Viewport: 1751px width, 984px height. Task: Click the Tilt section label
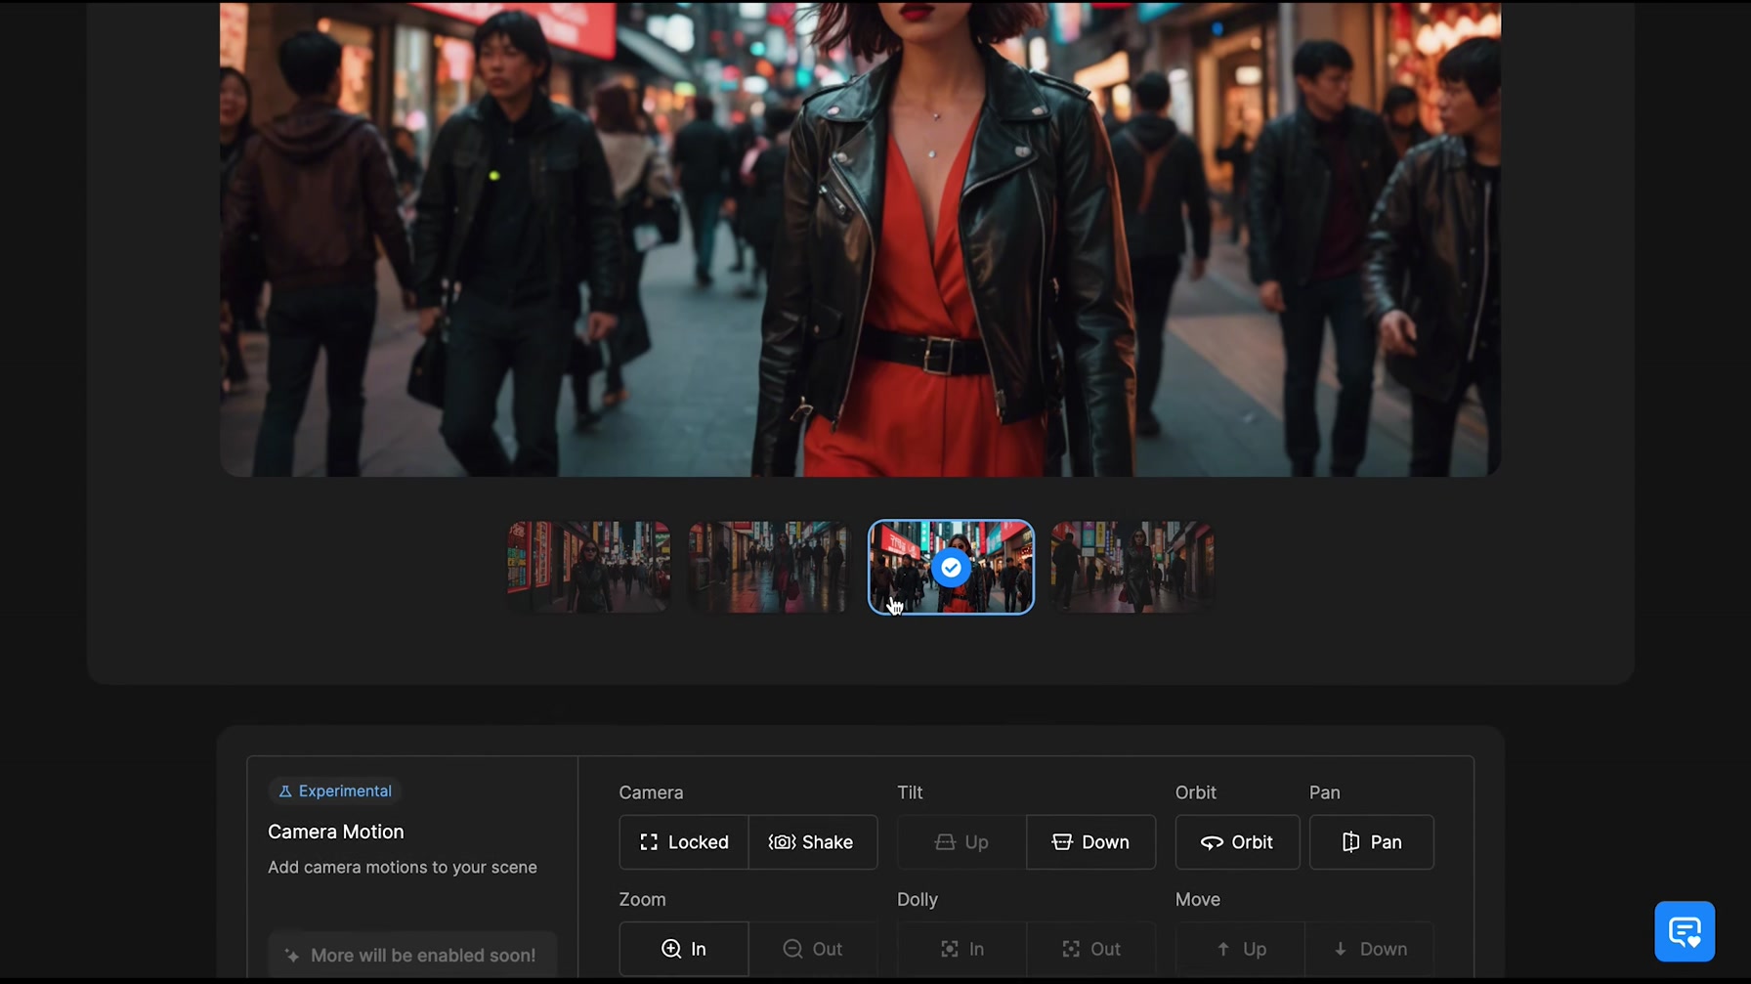pos(910,792)
